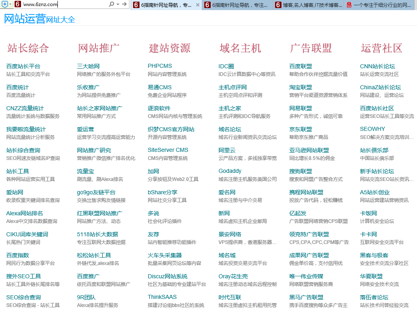Image resolution: width=417 pixels, height=311 pixels.
Task: Click the 网站运营网址大全 page title
Action: click(x=39, y=19)
